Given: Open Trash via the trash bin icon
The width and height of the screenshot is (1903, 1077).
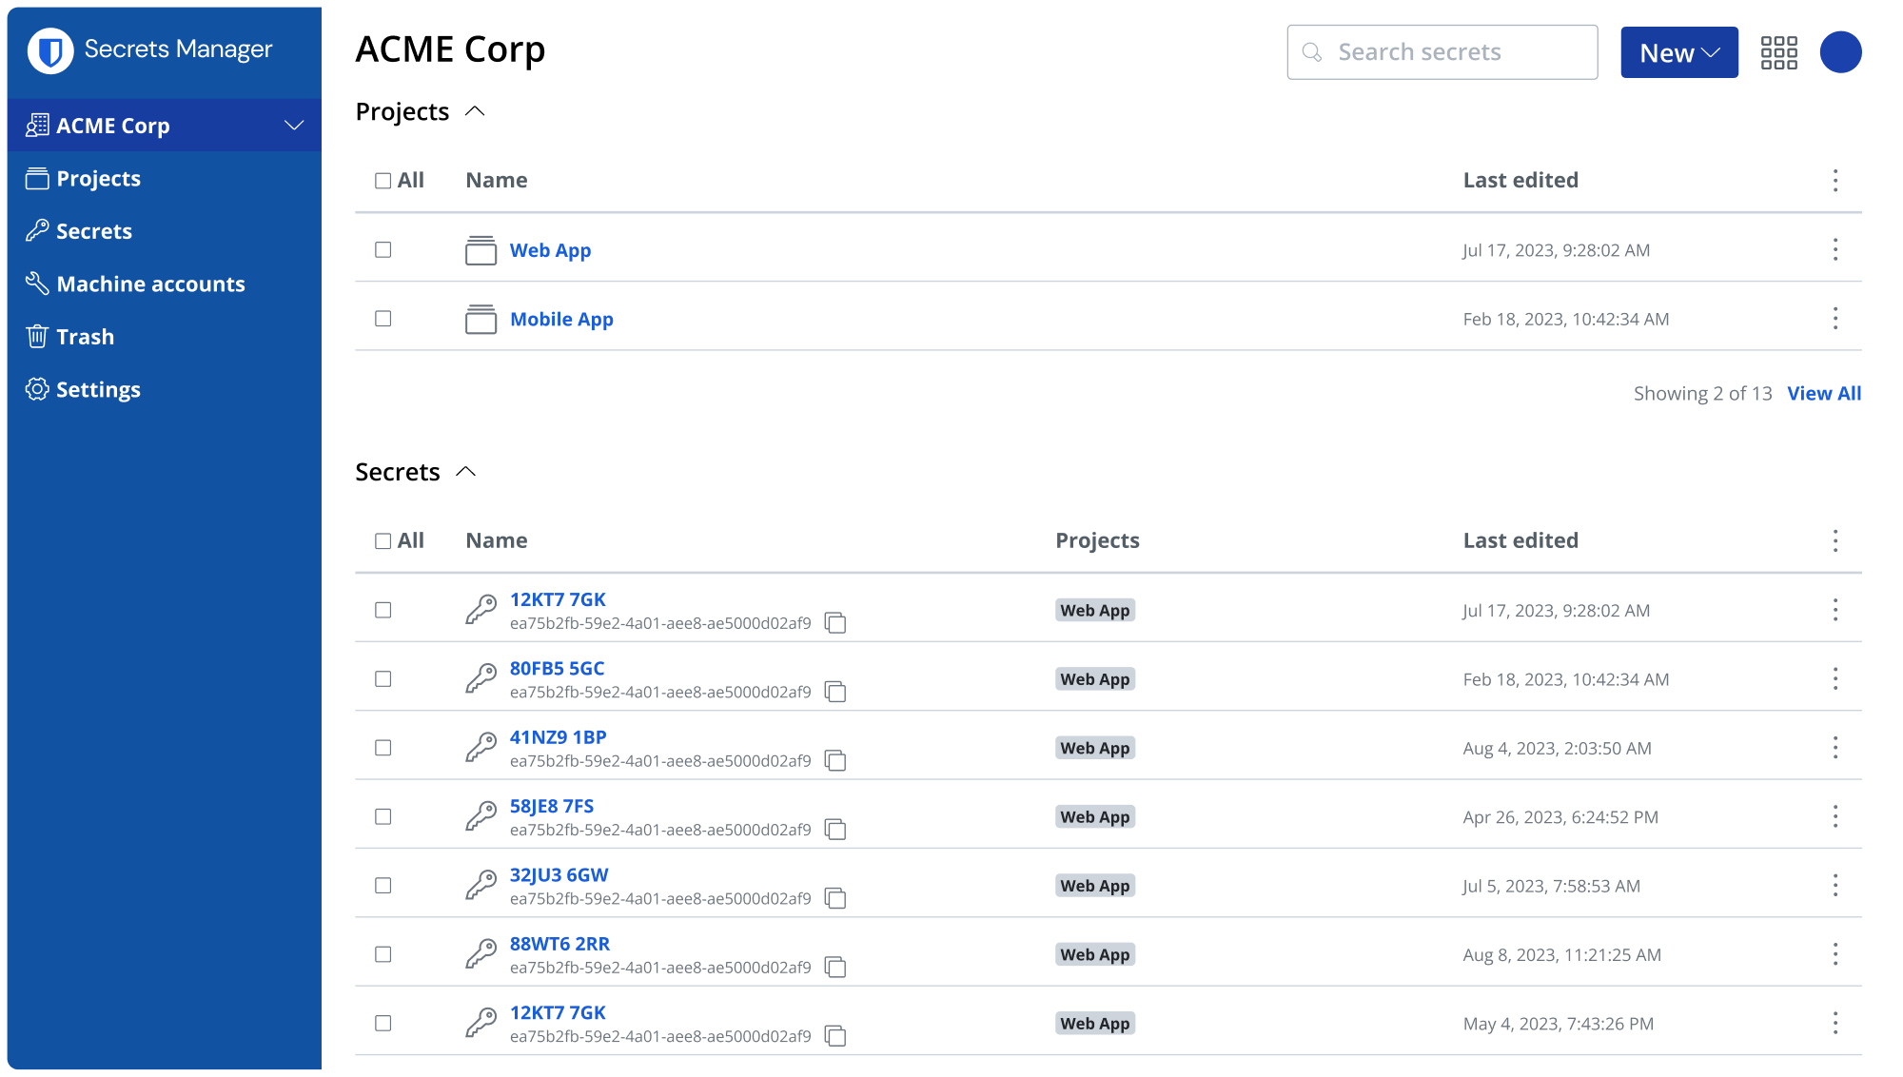Looking at the screenshot, I should (x=37, y=336).
